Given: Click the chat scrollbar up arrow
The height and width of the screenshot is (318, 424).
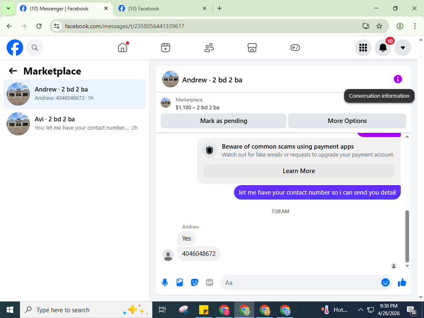Looking at the screenshot, I should point(407,137).
